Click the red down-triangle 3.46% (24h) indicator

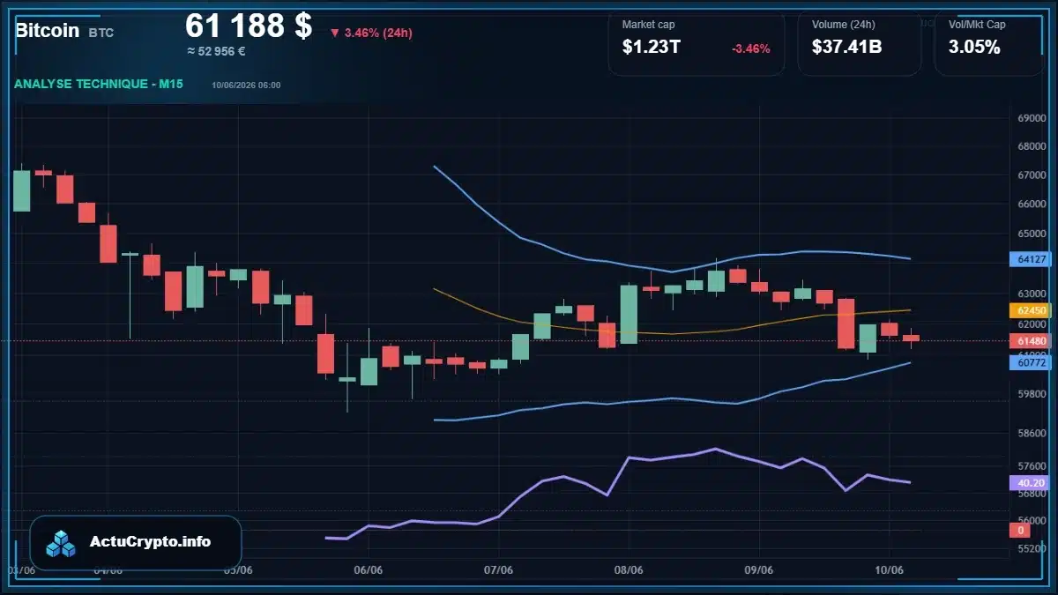pos(371,33)
